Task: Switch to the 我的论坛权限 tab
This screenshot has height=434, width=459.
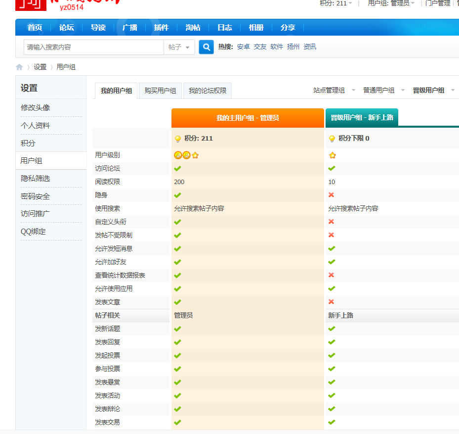Action: click(x=208, y=91)
